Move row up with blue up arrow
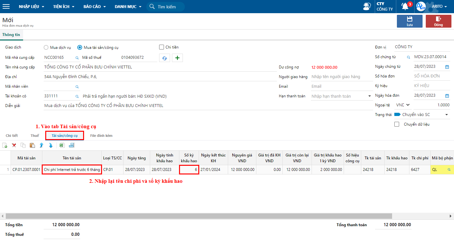The image size is (454, 240). click(41, 145)
